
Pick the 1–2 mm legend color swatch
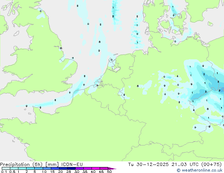(x=22, y=168)
